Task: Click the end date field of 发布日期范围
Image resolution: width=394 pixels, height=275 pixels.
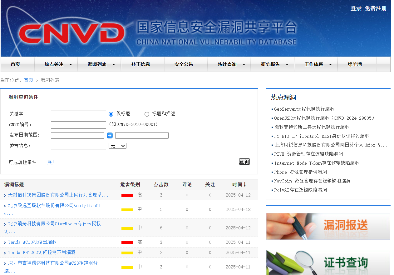Action: pos(142,135)
